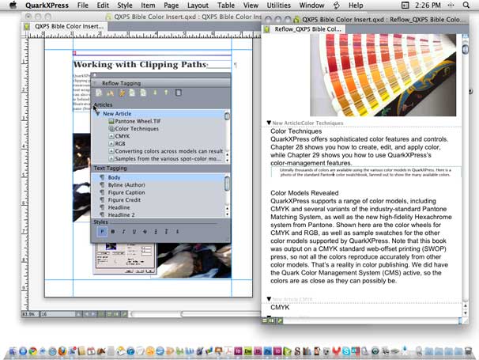
Task: Toggle the fifth style button after Underline
Action: tap(145, 232)
